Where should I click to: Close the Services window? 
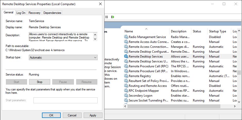point(236,4)
